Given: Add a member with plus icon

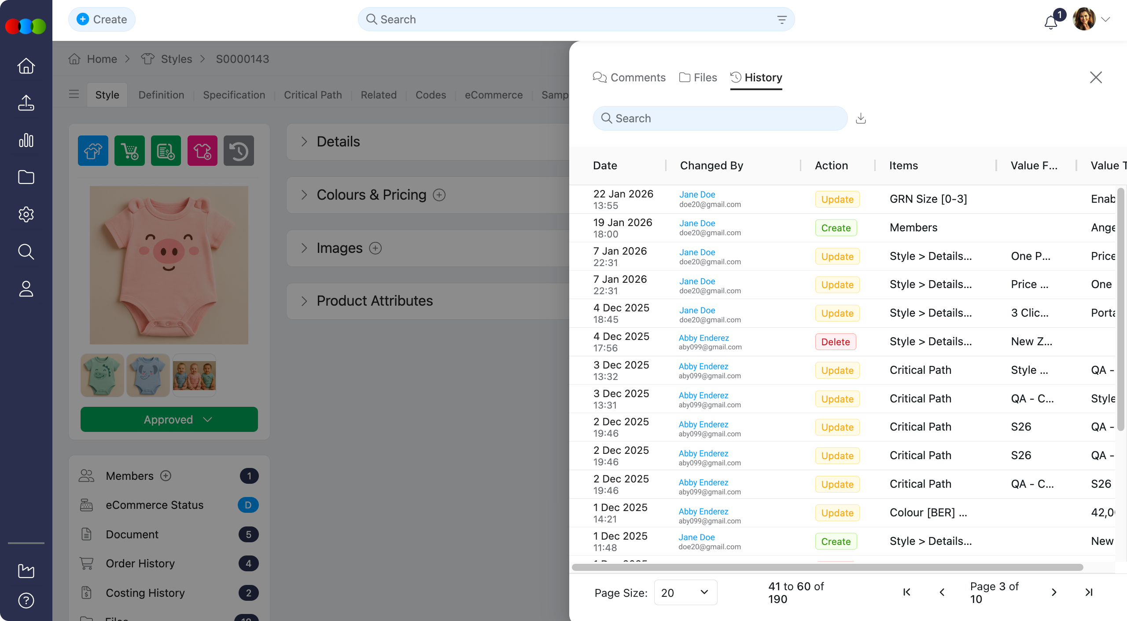Looking at the screenshot, I should (166, 476).
